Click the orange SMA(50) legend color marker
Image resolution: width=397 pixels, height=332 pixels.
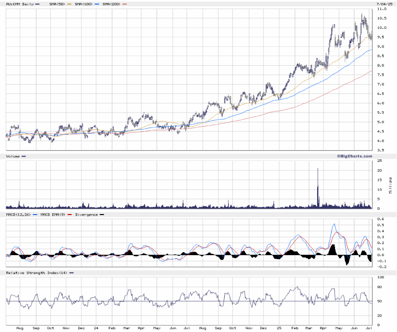pyautogui.click(x=70, y=4)
